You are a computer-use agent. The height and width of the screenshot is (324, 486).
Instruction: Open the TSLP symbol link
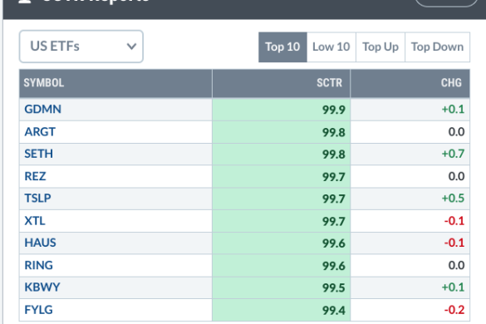coord(37,198)
